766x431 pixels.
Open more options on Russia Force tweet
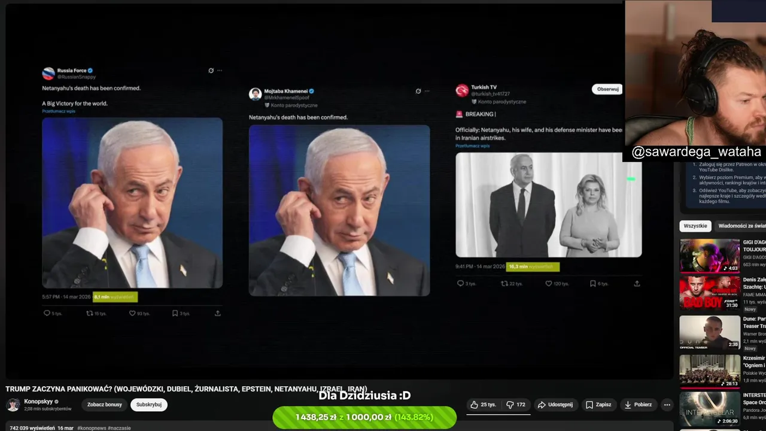pos(220,70)
